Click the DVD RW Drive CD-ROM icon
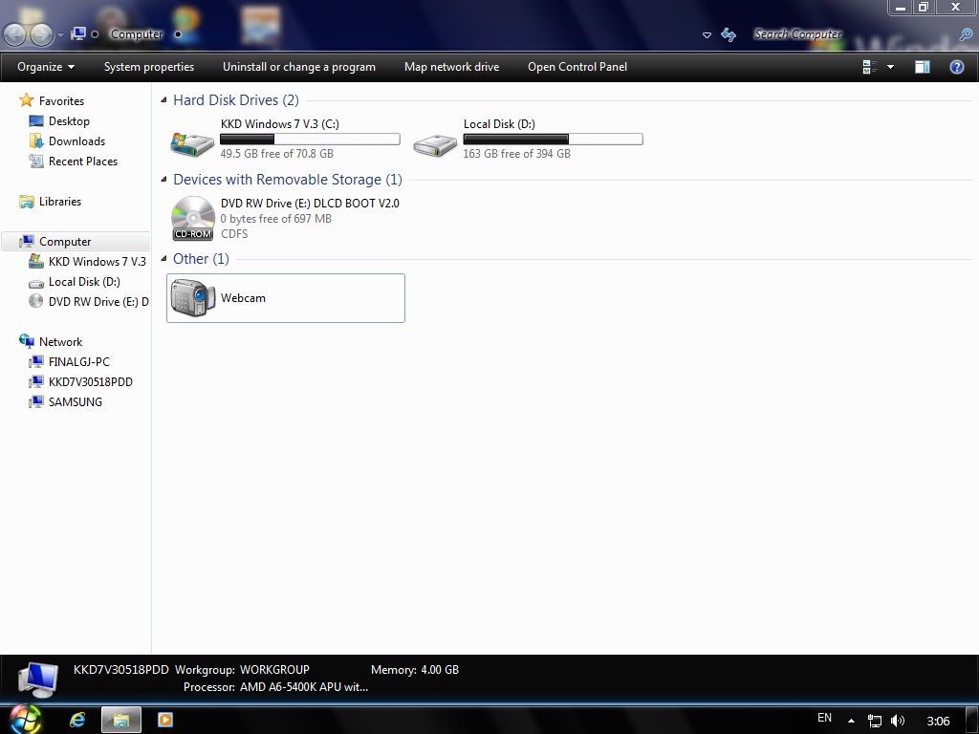 [x=193, y=219]
